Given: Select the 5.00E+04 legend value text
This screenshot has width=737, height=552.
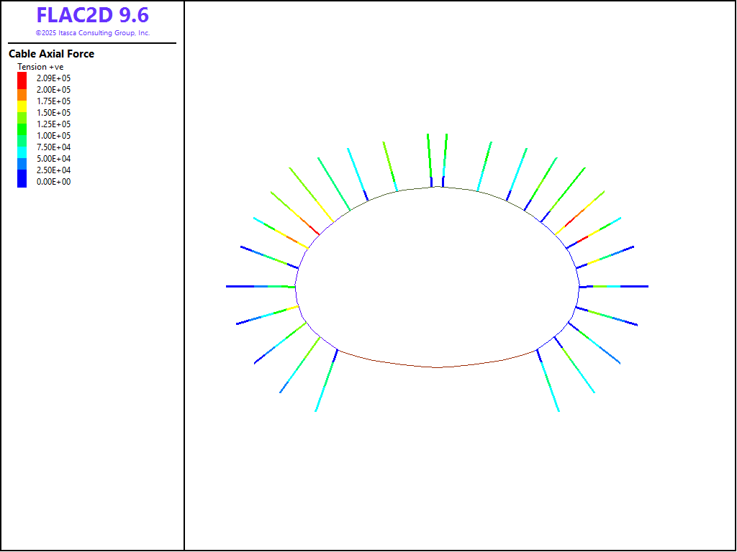Looking at the screenshot, I should pyautogui.click(x=53, y=159).
